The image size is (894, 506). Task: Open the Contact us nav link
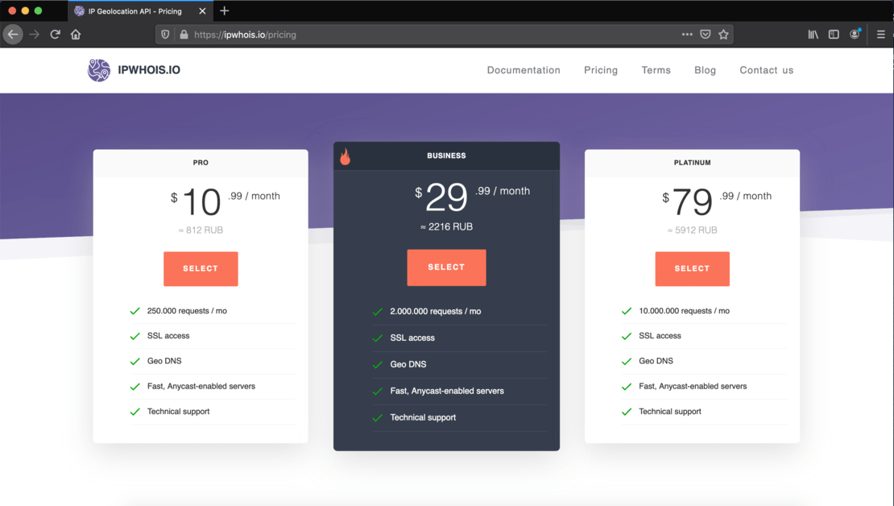tap(766, 70)
